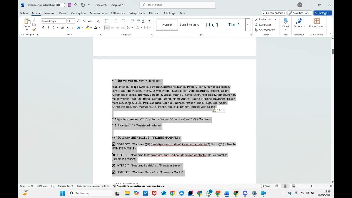Click the Rechercher search box at top
352x198 pixels.
click(178, 5)
